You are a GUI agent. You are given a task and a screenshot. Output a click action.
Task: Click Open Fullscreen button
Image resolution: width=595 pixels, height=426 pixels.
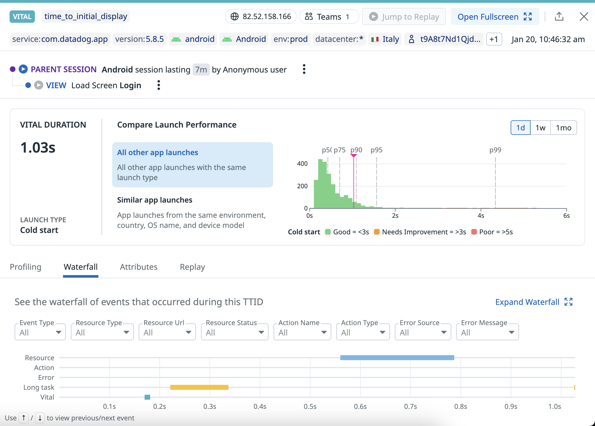coord(495,17)
